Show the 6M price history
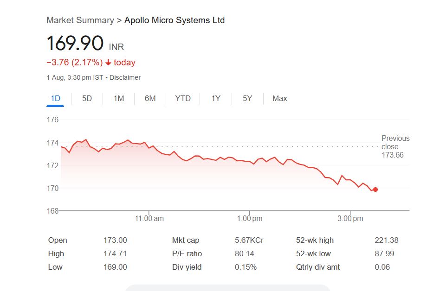 click(x=150, y=98)
